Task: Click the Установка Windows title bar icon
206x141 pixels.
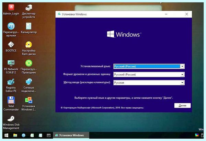Action: (59, 14)
